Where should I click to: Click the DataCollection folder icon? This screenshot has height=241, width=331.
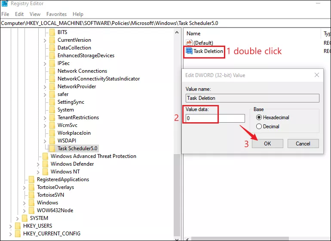(x=52, y=48)
